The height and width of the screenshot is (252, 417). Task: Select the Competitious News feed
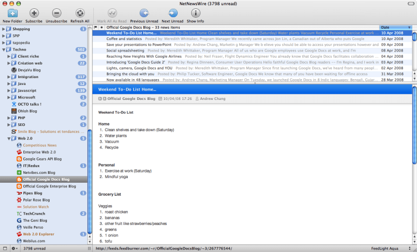(x=40, y=145)
